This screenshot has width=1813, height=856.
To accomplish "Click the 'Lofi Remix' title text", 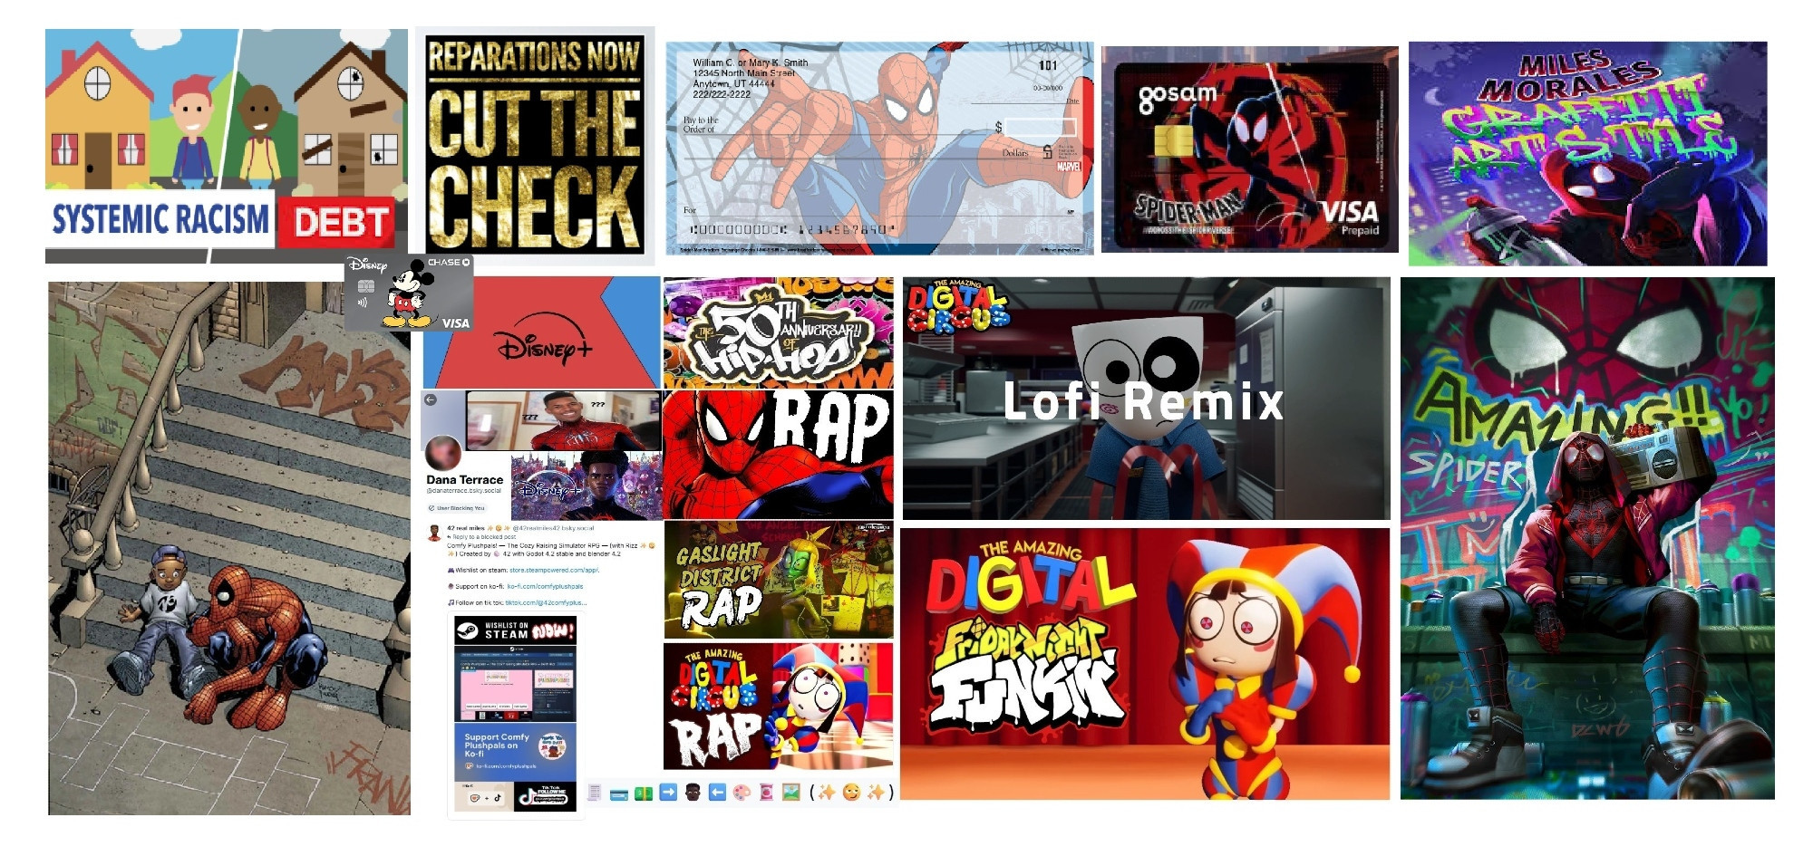I will pos(1144,401).
